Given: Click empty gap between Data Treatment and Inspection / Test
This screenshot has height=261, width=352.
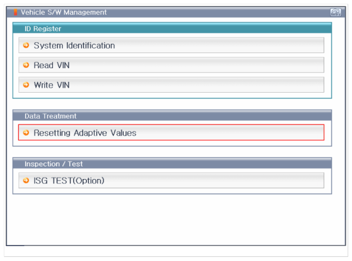Looking at the screenshot, I should tap(171, 152).
